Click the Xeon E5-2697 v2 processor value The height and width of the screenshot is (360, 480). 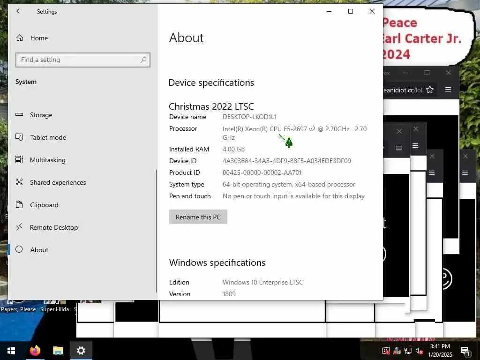pos(294,133)
